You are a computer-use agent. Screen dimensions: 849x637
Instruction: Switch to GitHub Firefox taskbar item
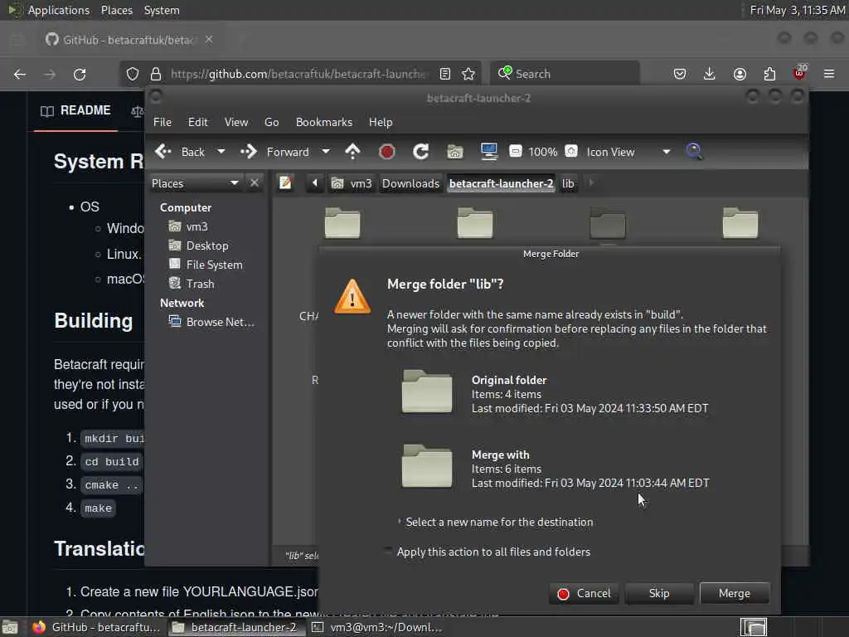click(96, 627)
